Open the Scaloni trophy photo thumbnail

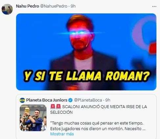click(33, 118)
